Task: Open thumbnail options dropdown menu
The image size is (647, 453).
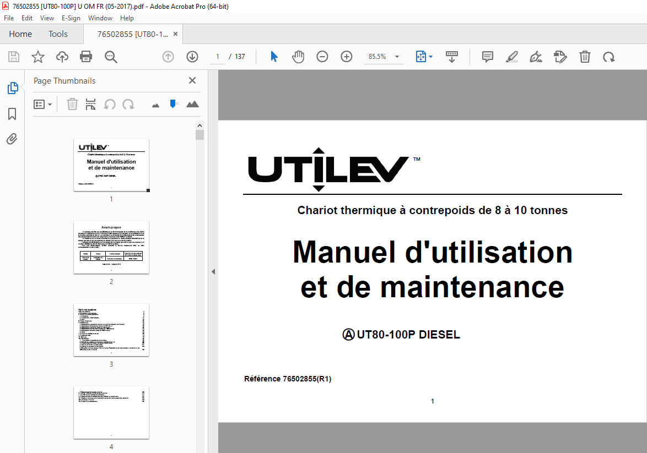Action: (x=42, y=104)
